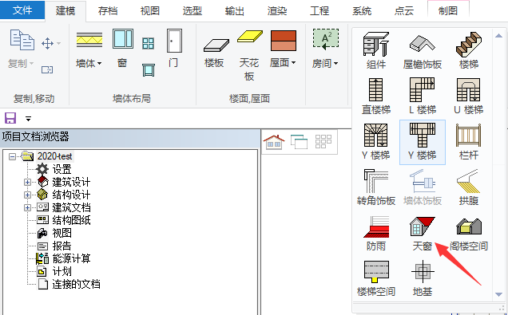Choose the left, unhighlighted Y 楼梯 icon
508x315 pixels.
pos(376,142)
